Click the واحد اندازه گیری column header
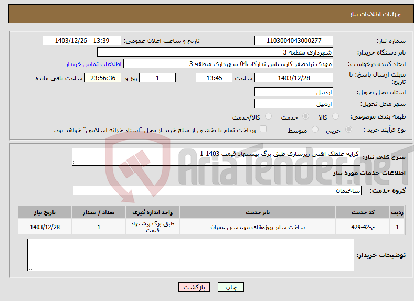 point(152,212)
